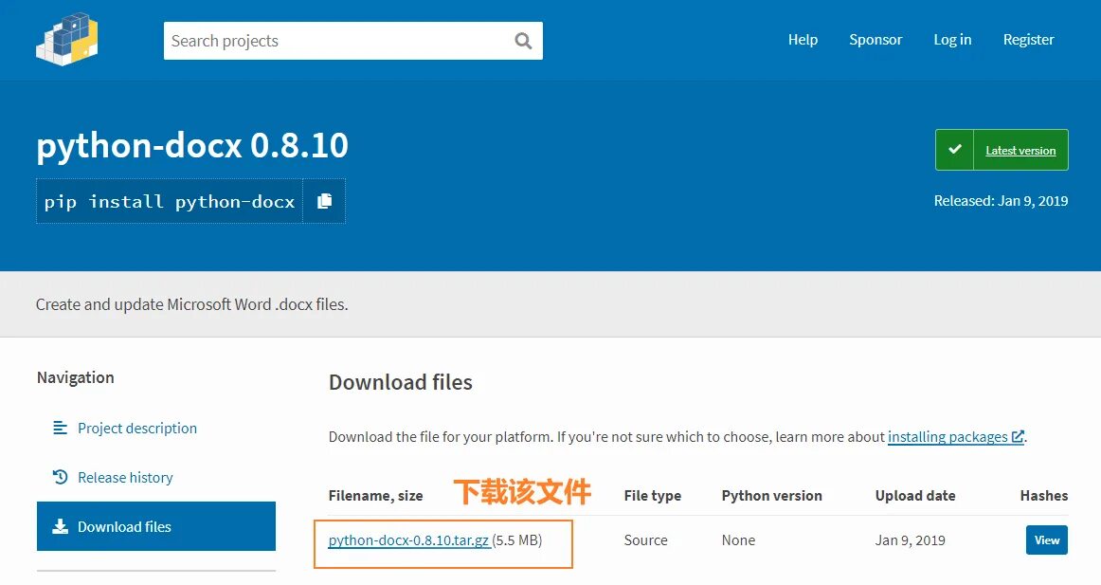Copy pip install command to clipboard
Viewport: 1101px width, 585px height.
[324, 202]
